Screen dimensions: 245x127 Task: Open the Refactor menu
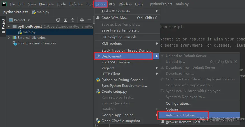pos(76,4)
